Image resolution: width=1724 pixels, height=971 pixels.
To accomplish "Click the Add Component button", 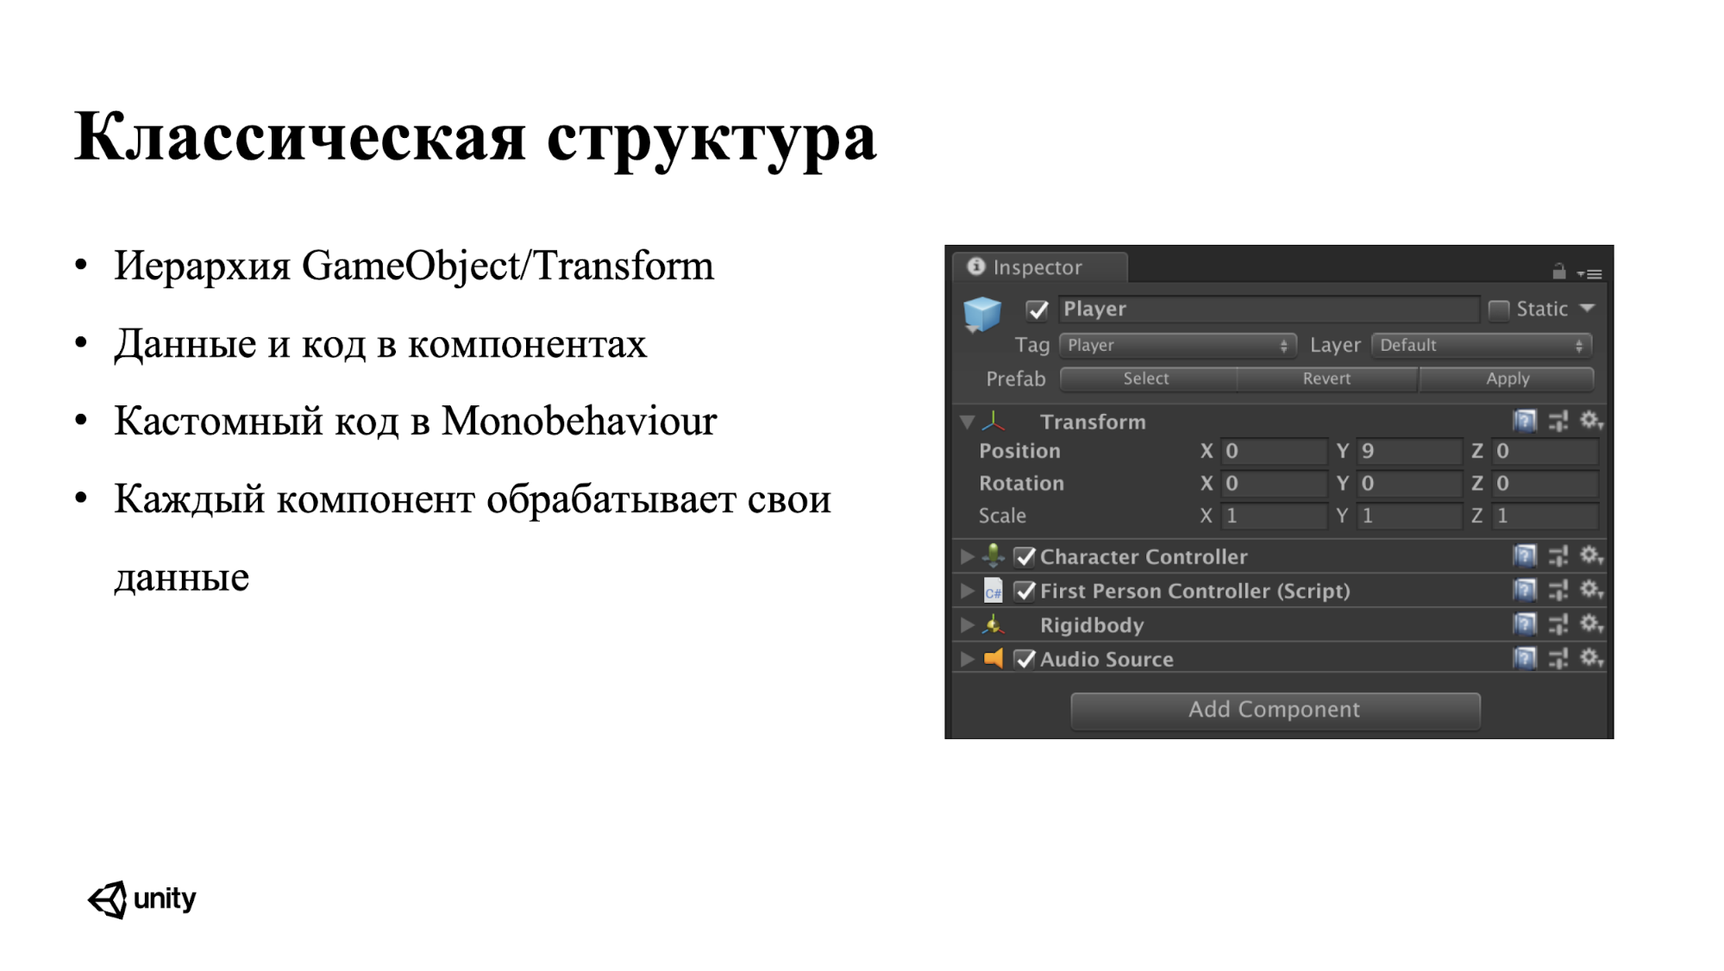I will pyautogui.click(x=1276, y=708).
